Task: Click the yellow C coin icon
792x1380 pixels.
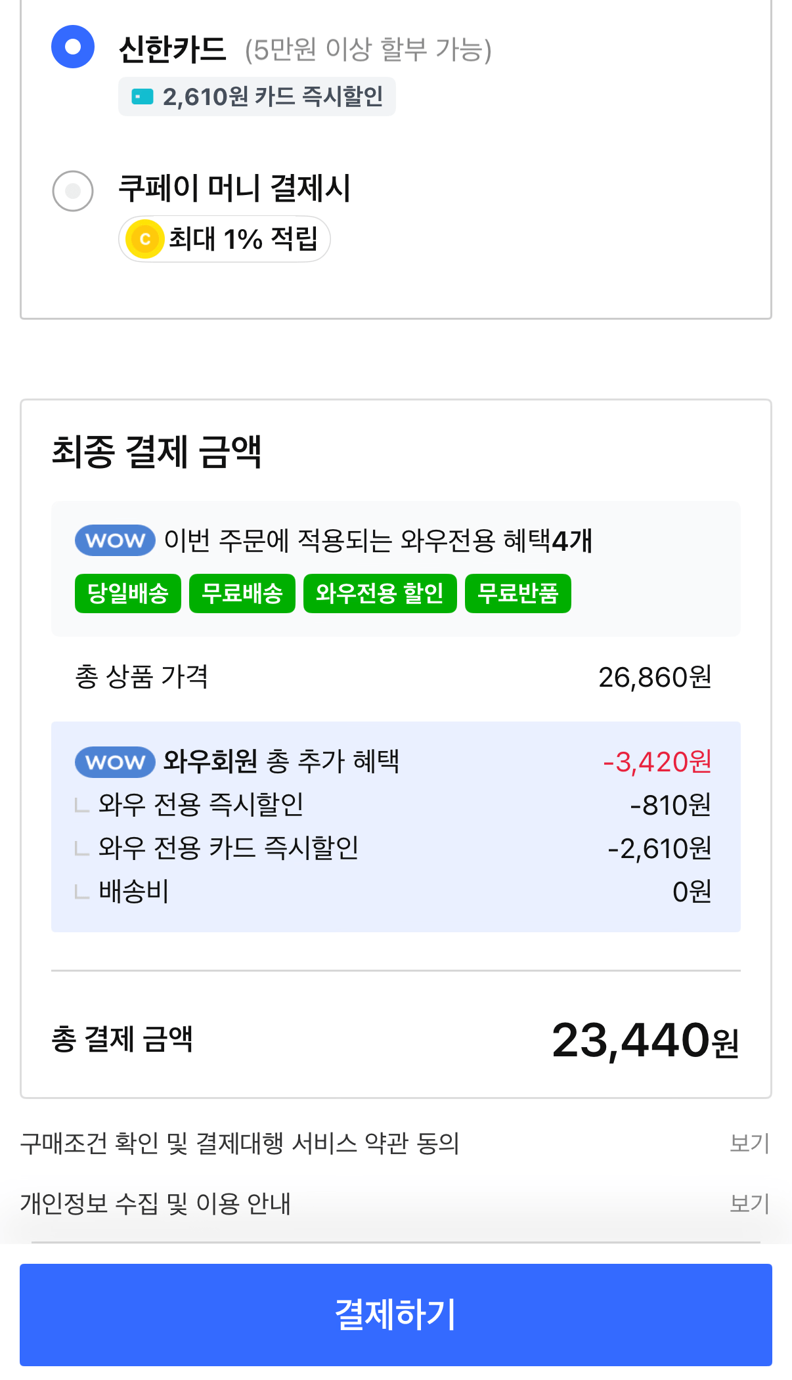Action: 145,238
